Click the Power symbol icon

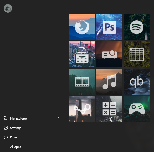click(6, 137)
